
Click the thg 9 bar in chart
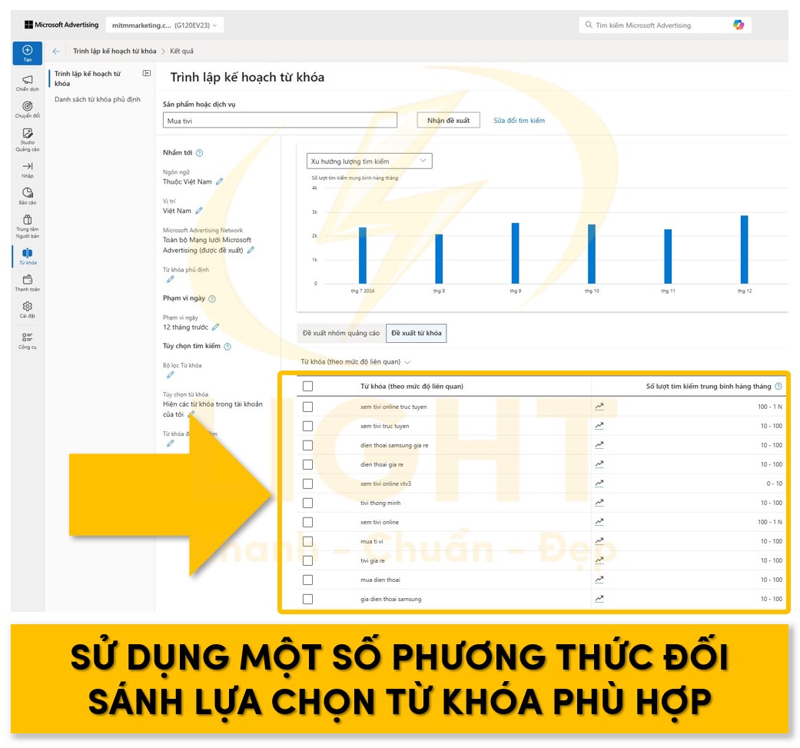click(516, 253)
